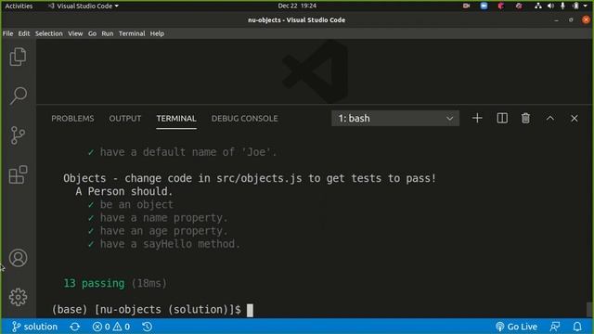The height and width of the screenshot is (334, 594).
Task: Open the View menu
Action: pyautogui.click(x=75, y=33)
